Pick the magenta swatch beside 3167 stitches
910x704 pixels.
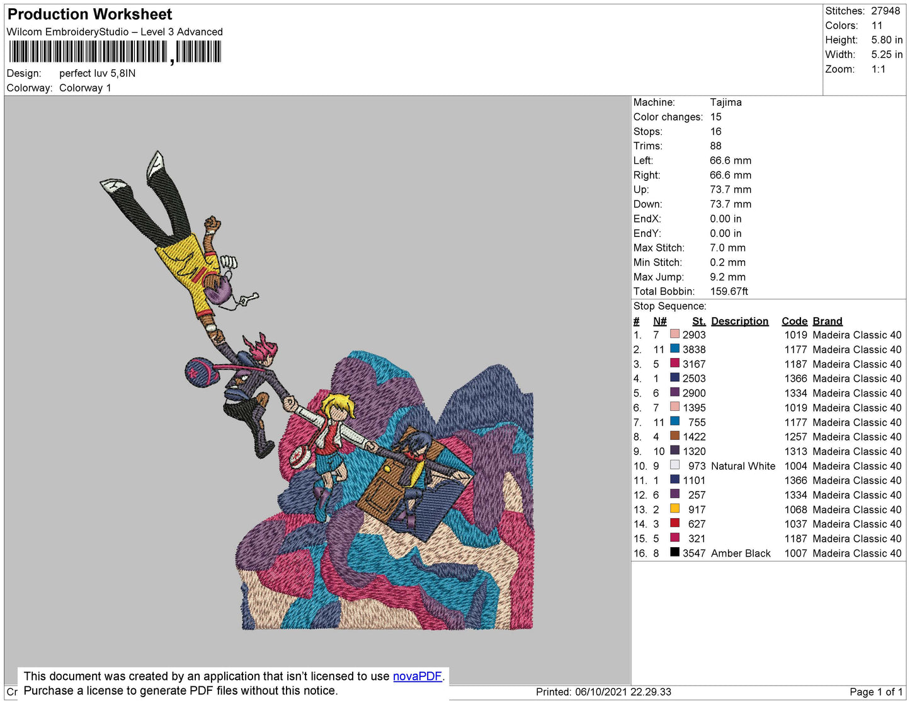pos(674,364)
